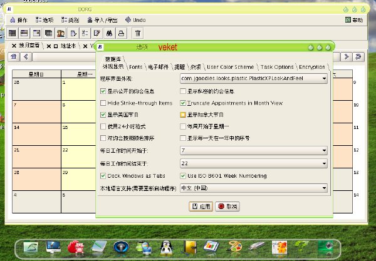Open the monitor icon in the dock

(53, 247)
